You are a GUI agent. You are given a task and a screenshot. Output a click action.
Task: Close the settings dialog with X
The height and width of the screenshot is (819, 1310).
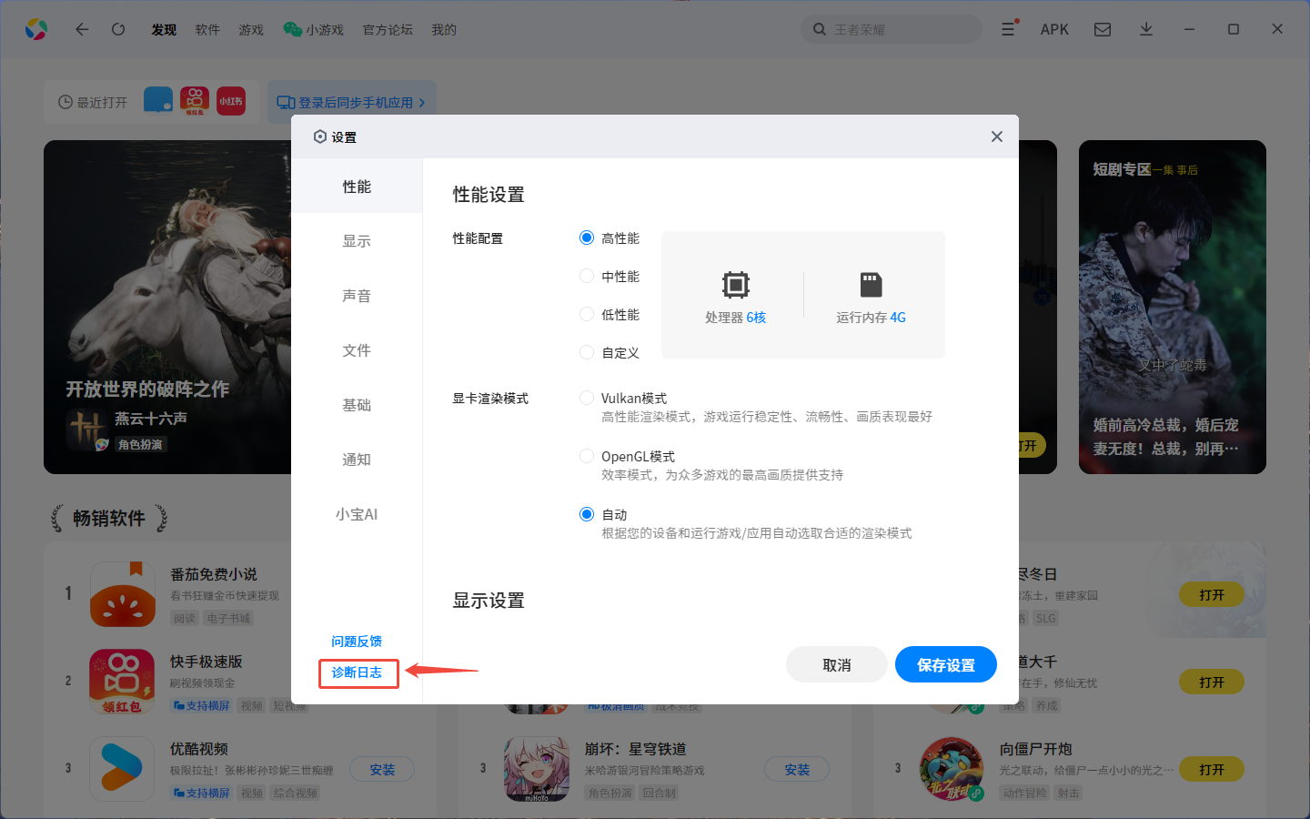(997, 136)
